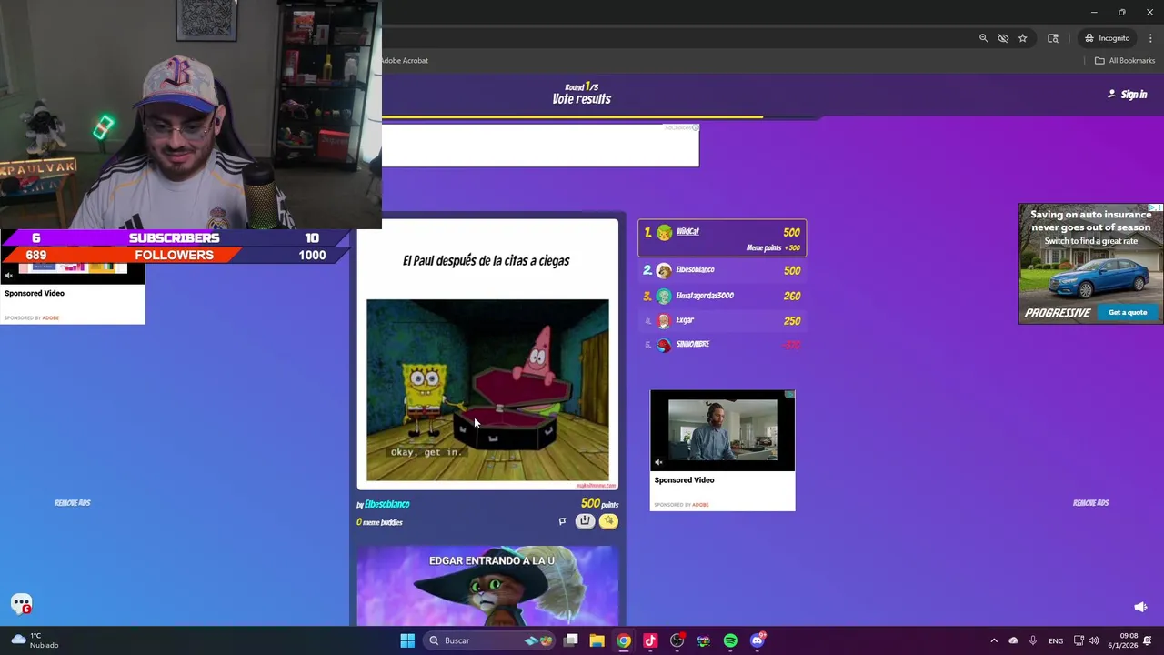Show hidden system tray icons

tap(994, 640)
